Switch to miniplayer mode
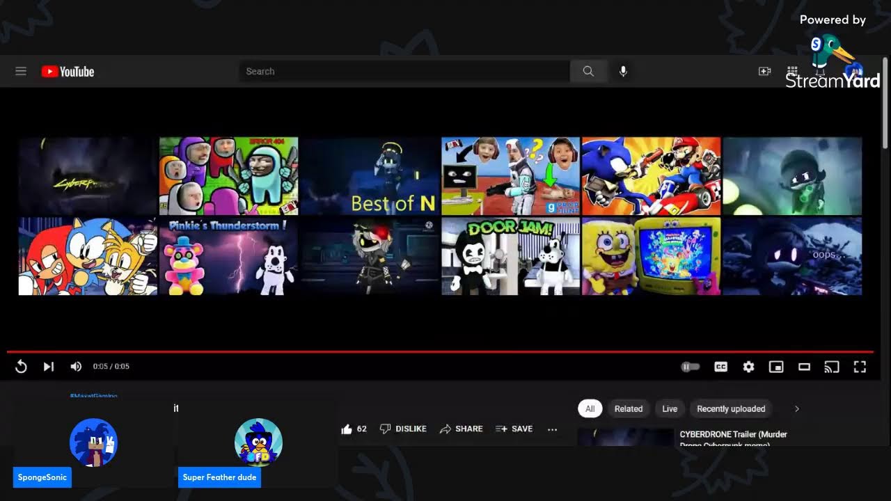 (x=776, y=367)
